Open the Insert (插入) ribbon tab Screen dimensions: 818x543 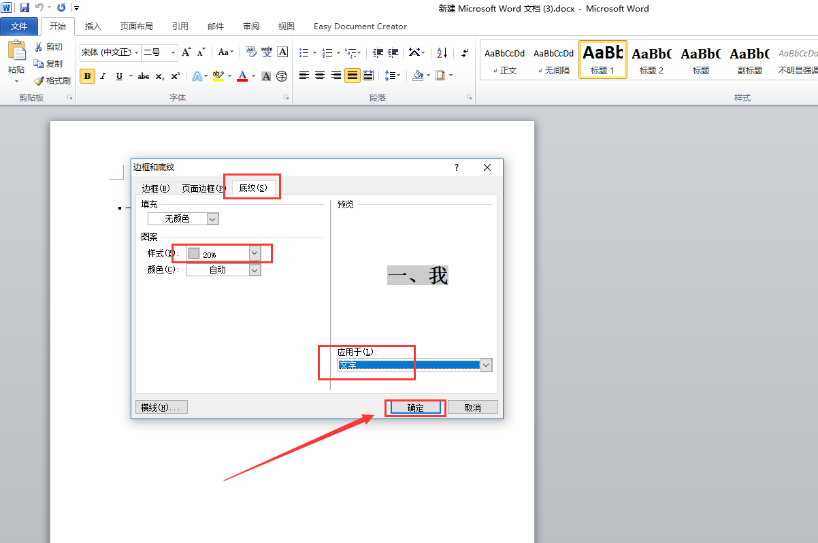pyautogui.click(x=93, y=27)
